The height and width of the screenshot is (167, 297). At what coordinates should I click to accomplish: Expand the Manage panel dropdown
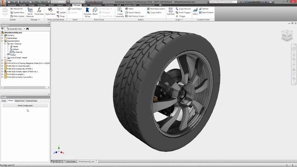tap(35, 19)
